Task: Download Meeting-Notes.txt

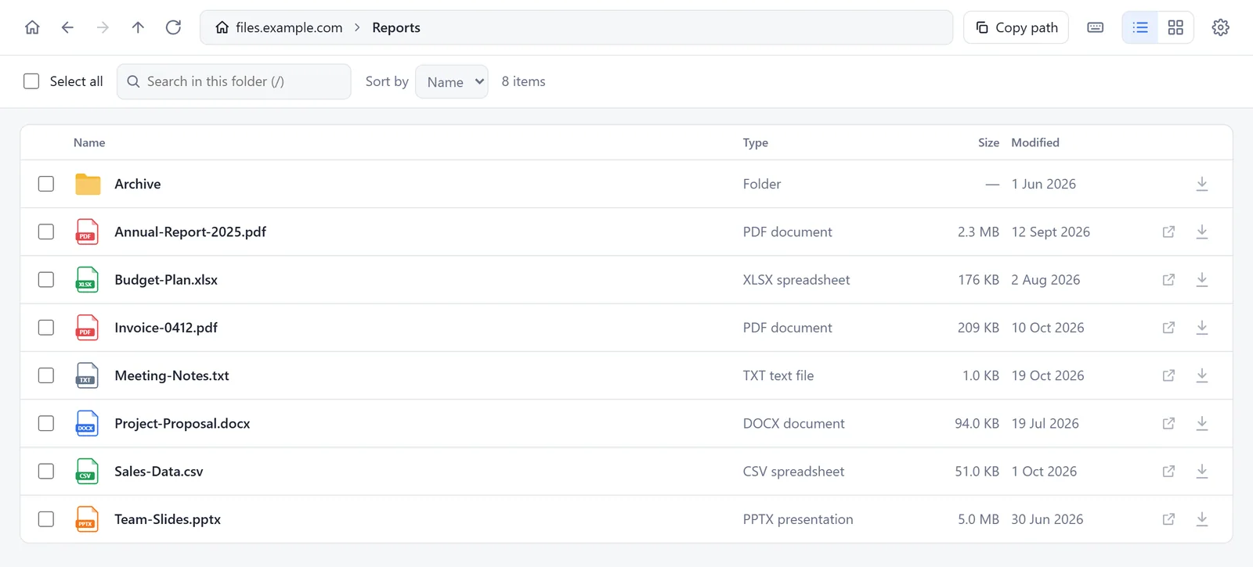Action: [1202, 375]
